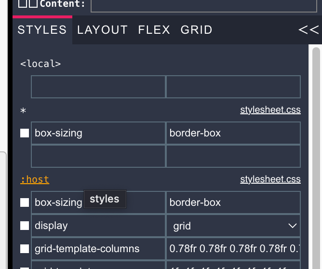
Task: Click the empty property value field under <local>
Action: pyautogui.click(x=233, y=87)
